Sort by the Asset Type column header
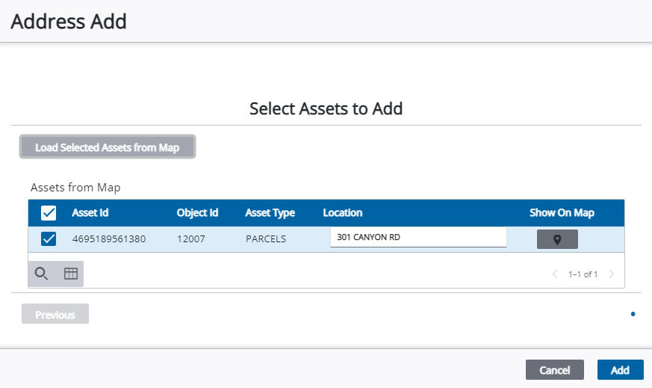The image size is (652, 388). click(x=270, y=213)
